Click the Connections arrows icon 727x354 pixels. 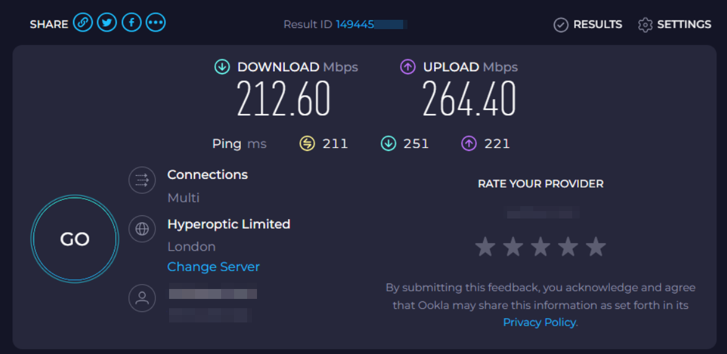(x=142, y=180)
